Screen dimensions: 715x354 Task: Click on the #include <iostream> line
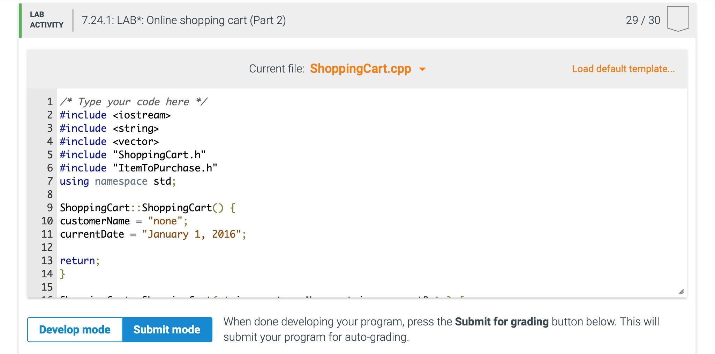tap(115, 115)
